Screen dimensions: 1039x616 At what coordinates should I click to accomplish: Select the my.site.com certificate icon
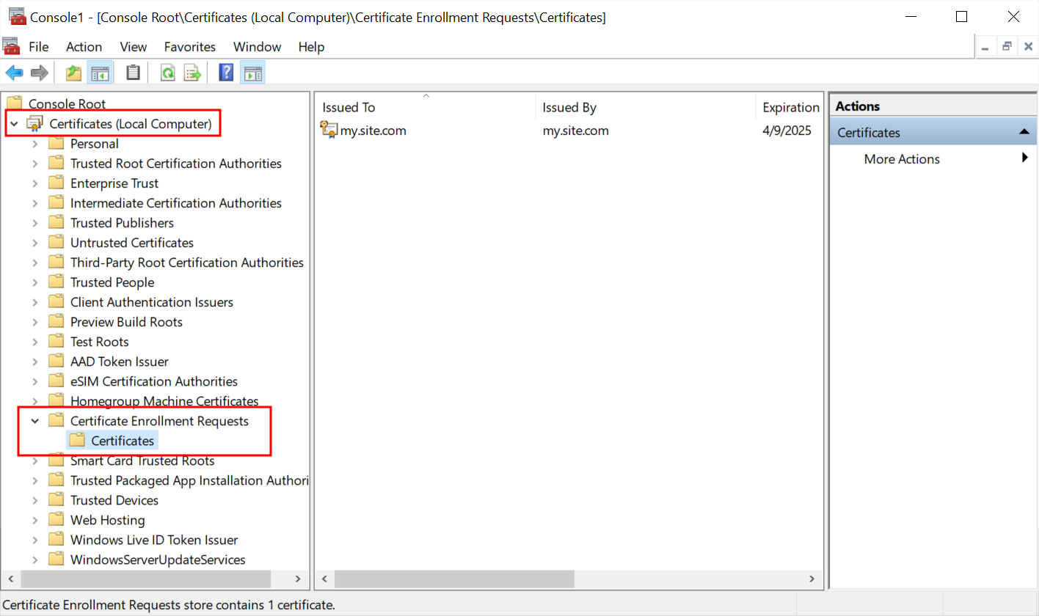coord(329,131)
